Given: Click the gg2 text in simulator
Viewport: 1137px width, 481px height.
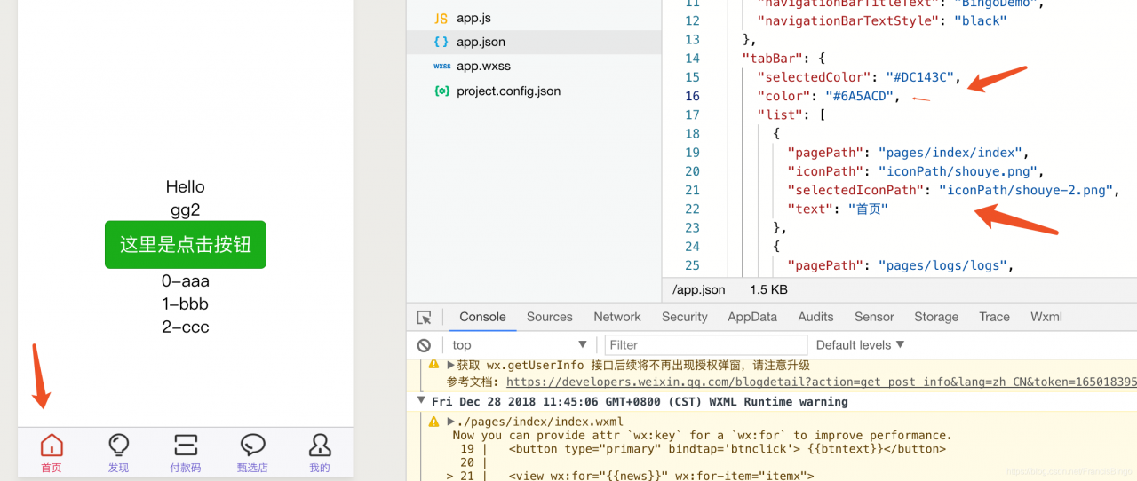Looking at the screenshot, I should [185, 210].
